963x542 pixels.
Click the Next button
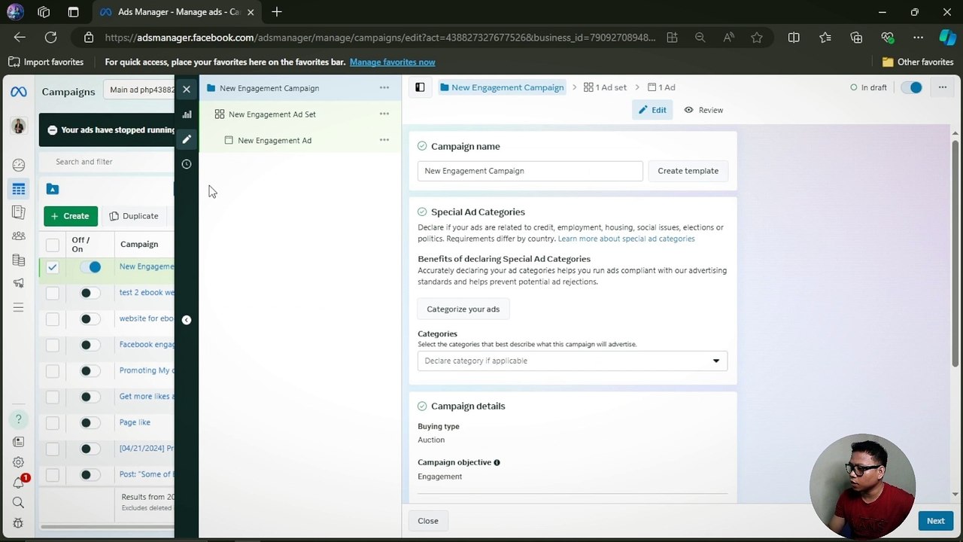point(935,521)
